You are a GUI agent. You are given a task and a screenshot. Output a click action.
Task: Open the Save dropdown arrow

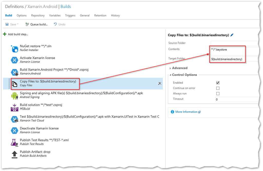click(18, 24)
